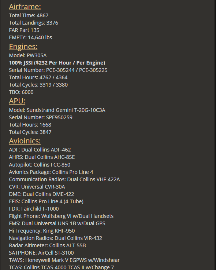Screen dimensions: 216x270
Task: Click the Sundstrand Gemini APU model line
Action: [x=57, y=110]
